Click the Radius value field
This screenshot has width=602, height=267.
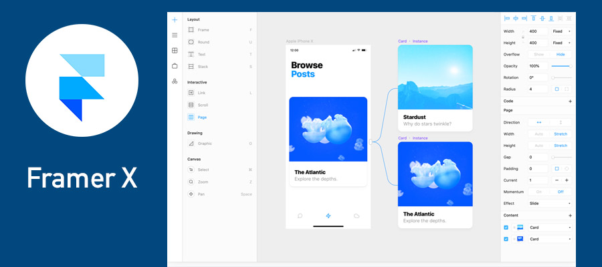coord(538,89)
